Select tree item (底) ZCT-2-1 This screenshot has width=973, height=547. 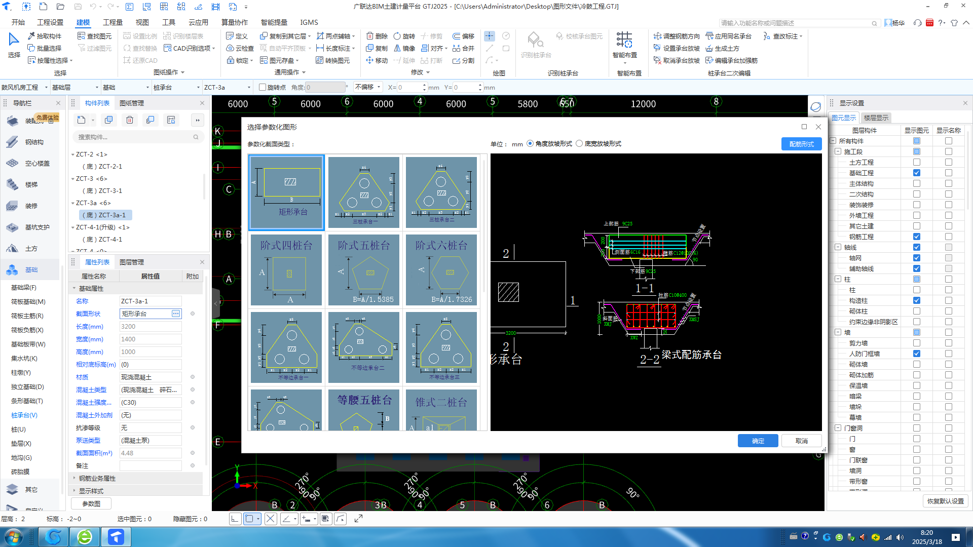click(102, 166)
